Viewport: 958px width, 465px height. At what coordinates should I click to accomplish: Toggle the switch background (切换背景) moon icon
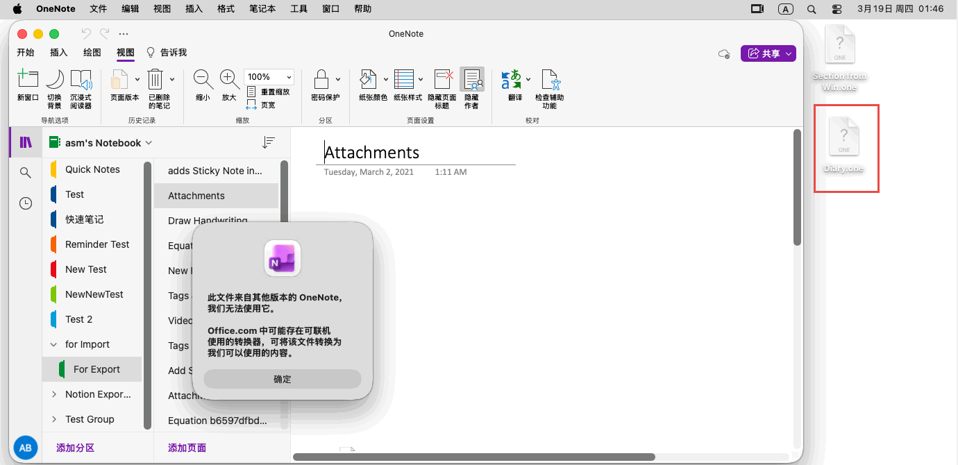[54, 81]
